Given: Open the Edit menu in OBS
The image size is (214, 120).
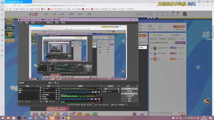Looking at the screenshot, I should (27, 23).
